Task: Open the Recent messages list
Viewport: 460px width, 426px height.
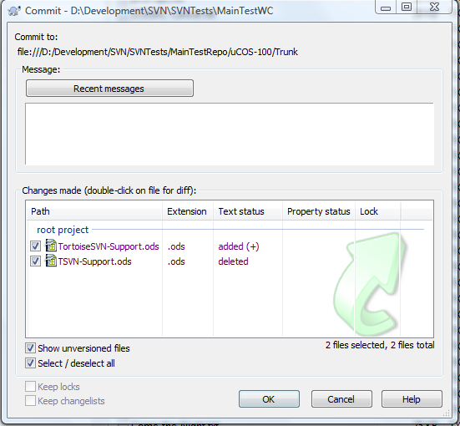Action: tap(109, 88)
